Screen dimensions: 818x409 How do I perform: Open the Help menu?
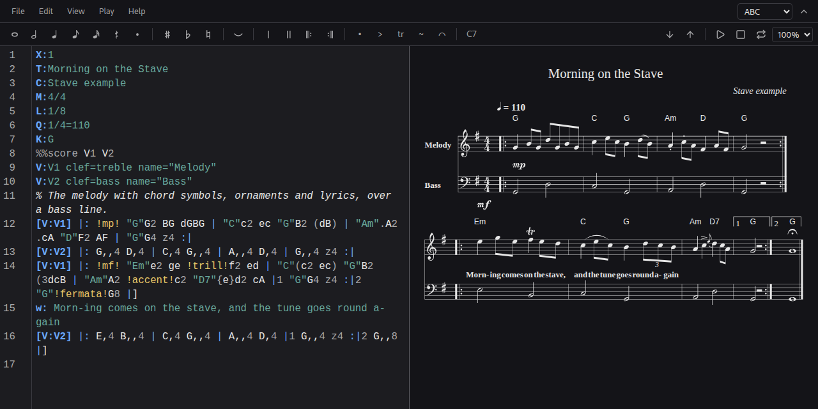click(x=137, y=12)
